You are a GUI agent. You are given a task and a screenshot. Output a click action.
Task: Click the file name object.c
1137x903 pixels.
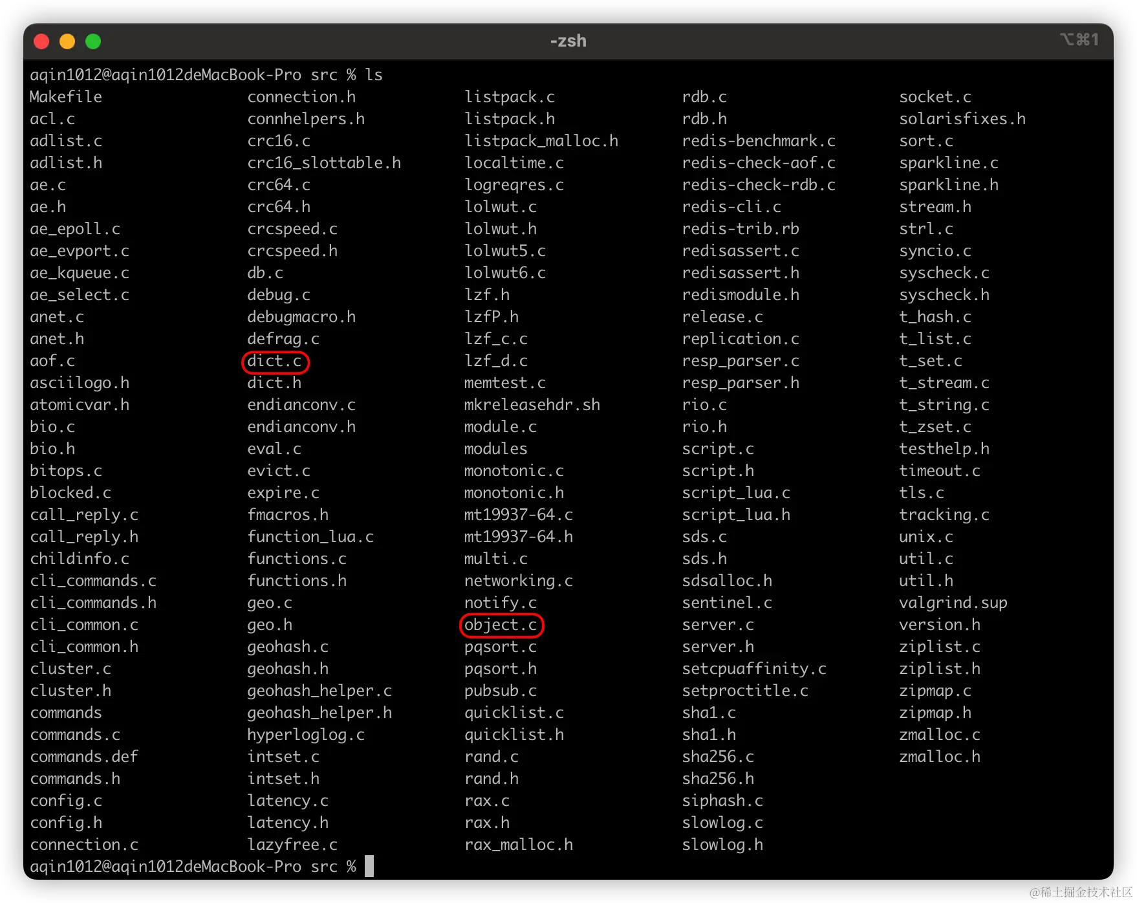[501, 625]
